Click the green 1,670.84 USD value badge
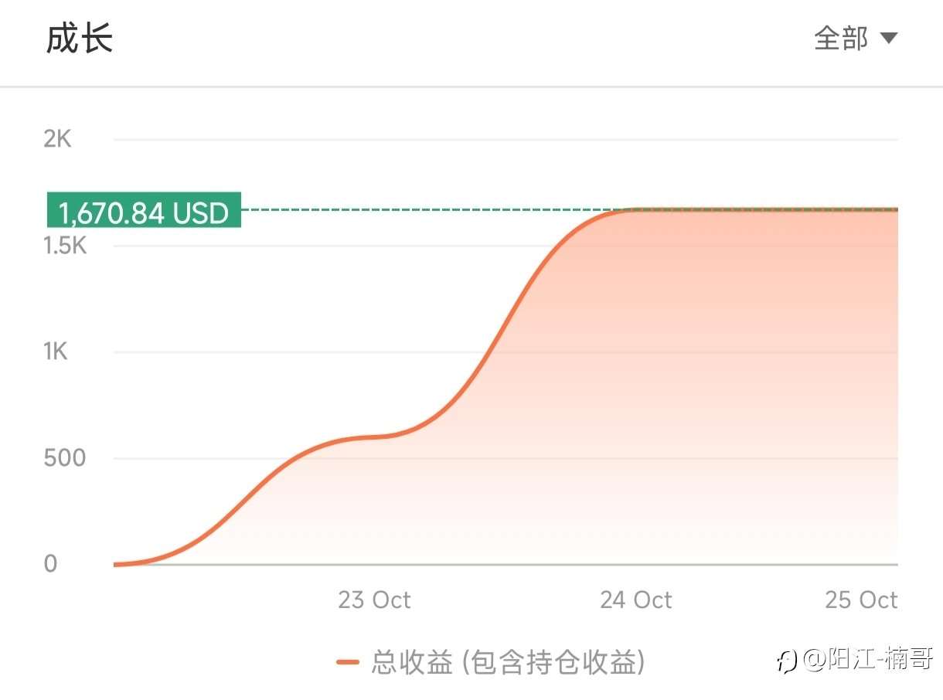Viewport: 943px width, 700px height. tap(144, 212)
